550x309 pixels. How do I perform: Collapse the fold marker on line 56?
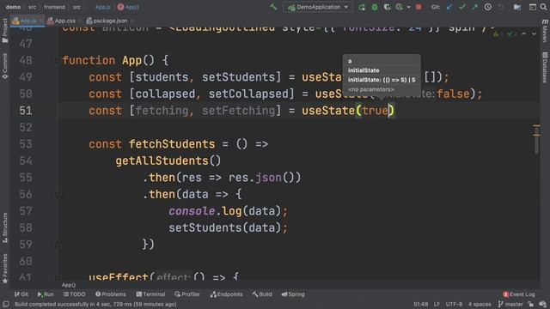[x=58, y=195]
